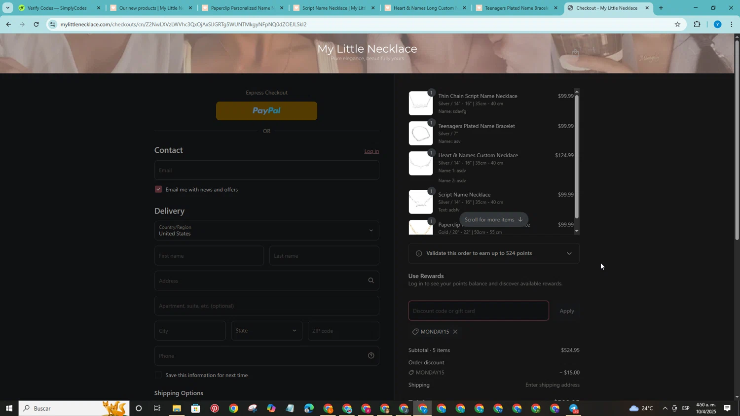
Task: Click Script Name Necklace product thumbnail
Action: coord(421,202)
